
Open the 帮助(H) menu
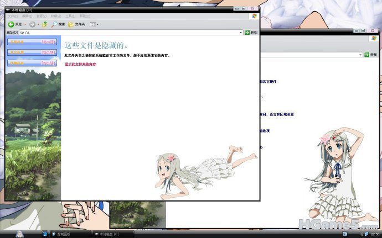[x=85, y=16]
